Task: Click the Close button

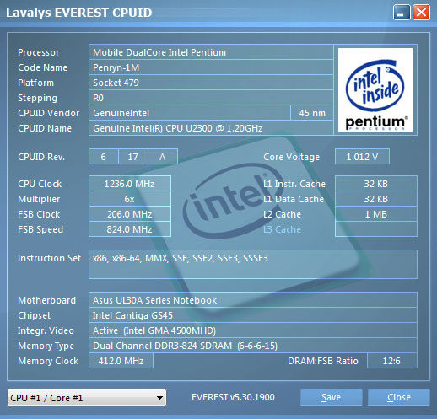Action: point(399,397)
